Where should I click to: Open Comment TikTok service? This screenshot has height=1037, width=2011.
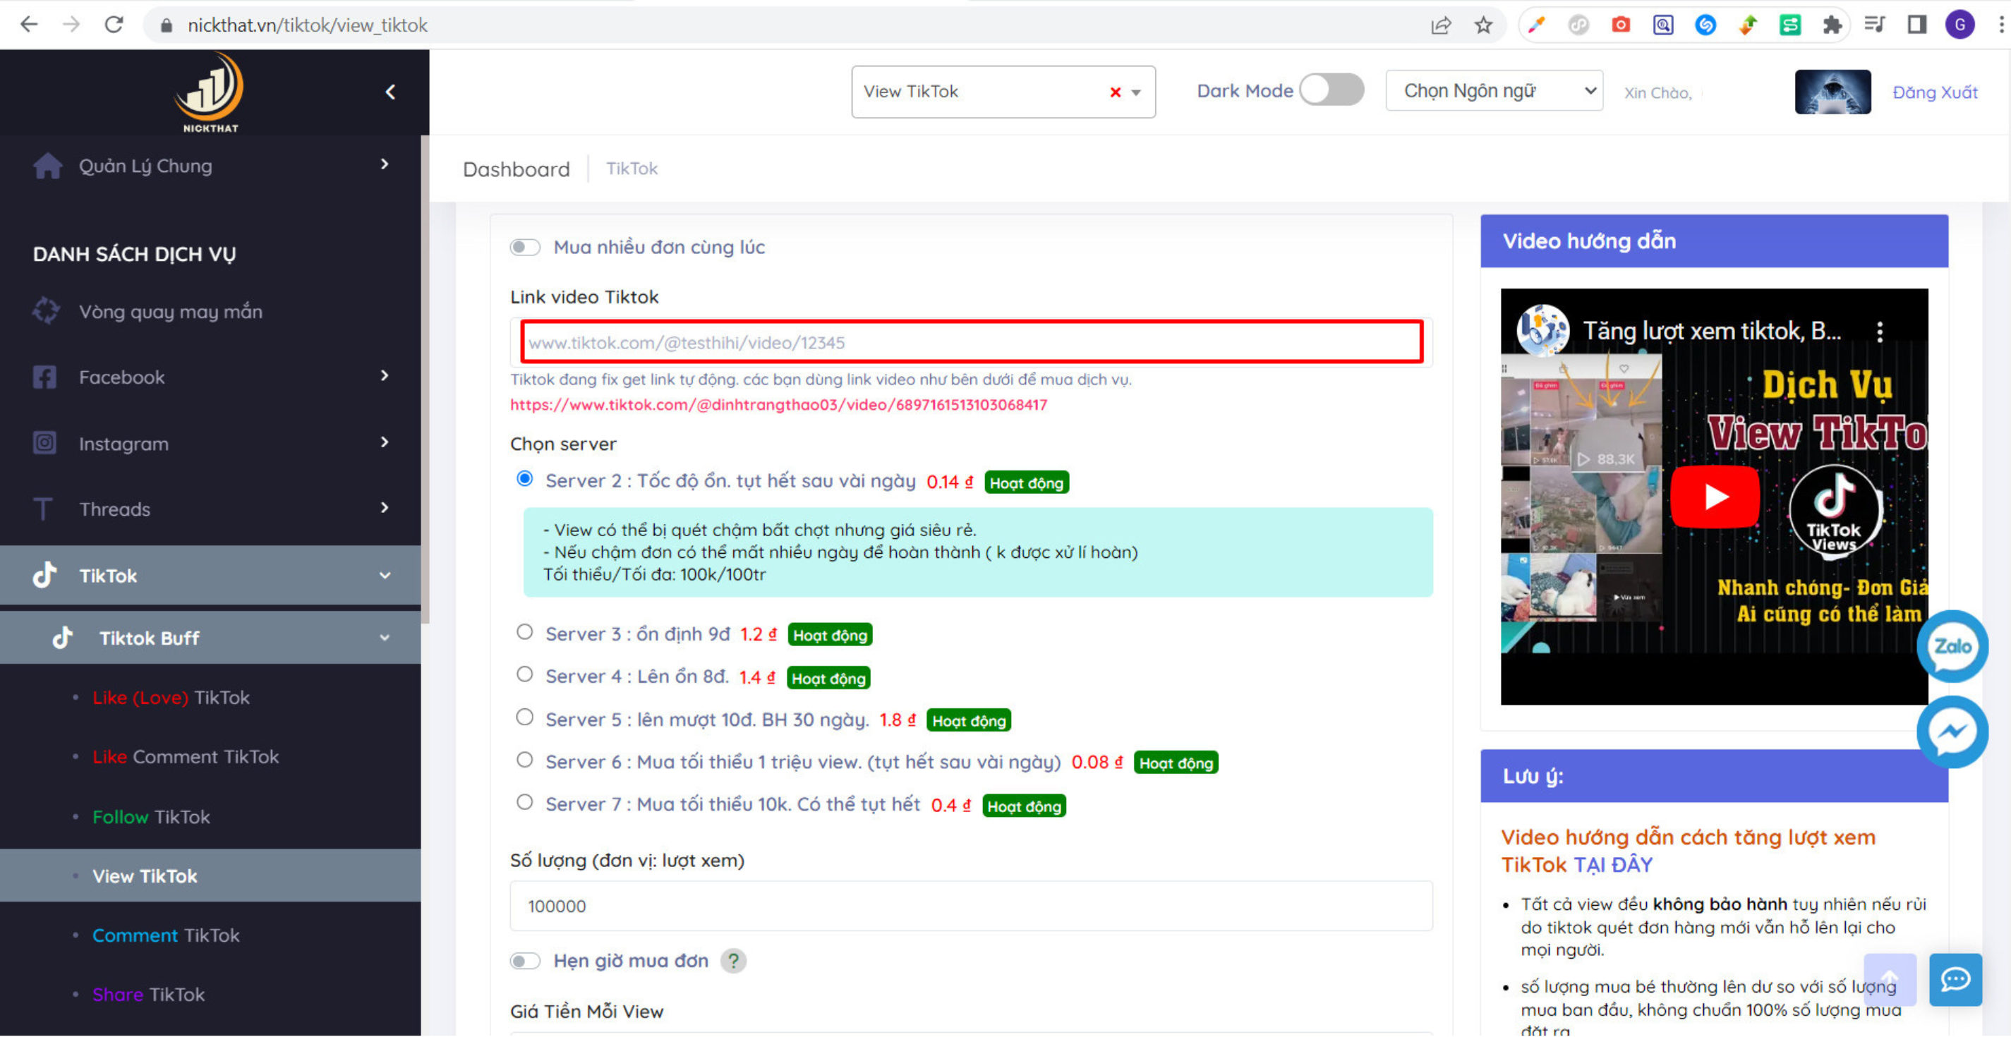tap(166, 935)
